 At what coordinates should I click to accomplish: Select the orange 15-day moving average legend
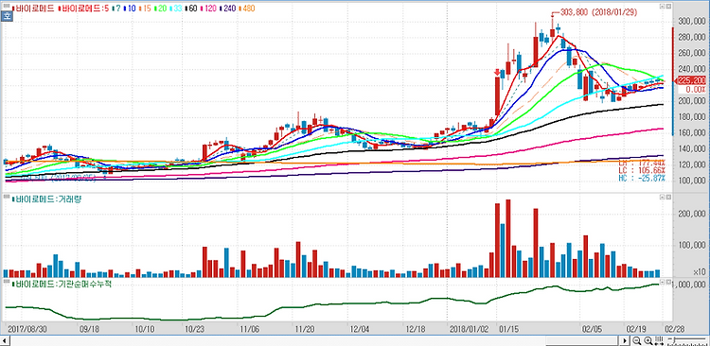[145, 9]
